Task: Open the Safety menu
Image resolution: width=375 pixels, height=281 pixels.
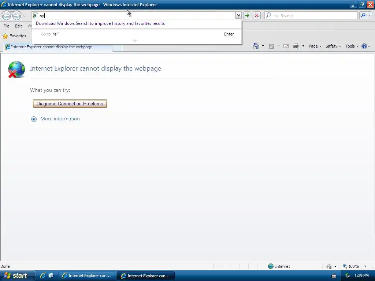Action: point(333,46)
